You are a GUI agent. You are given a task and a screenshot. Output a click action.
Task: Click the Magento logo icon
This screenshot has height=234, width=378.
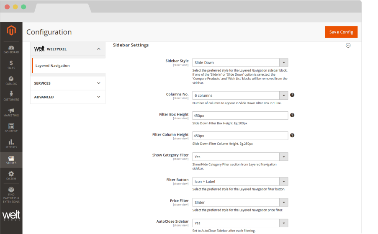11,31
